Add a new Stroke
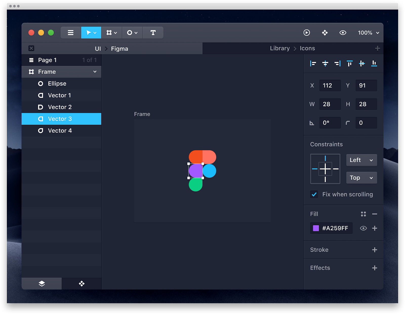 [x=375, y=250]
